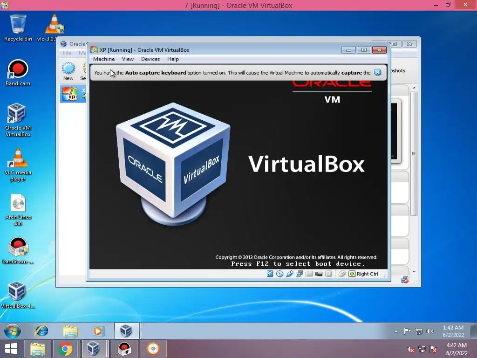Click the 1:42 AM guest taskbar clock
The image size is (477, 358).
pos(453,331)
